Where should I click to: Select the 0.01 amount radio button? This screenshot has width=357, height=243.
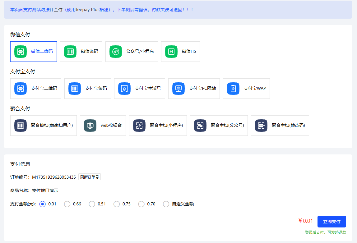click(43, 204)
